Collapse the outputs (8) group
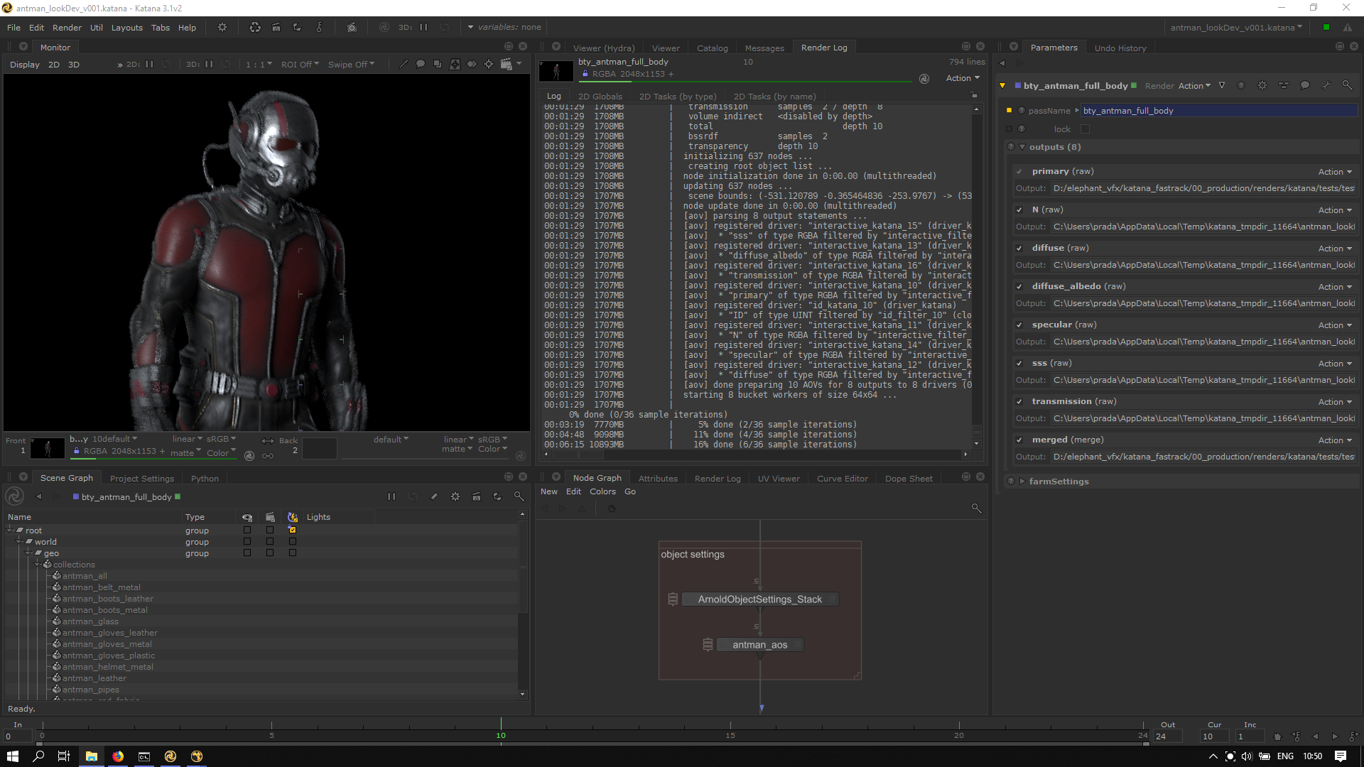This screenshot has width=1364, height=767. click(1022, 147)
